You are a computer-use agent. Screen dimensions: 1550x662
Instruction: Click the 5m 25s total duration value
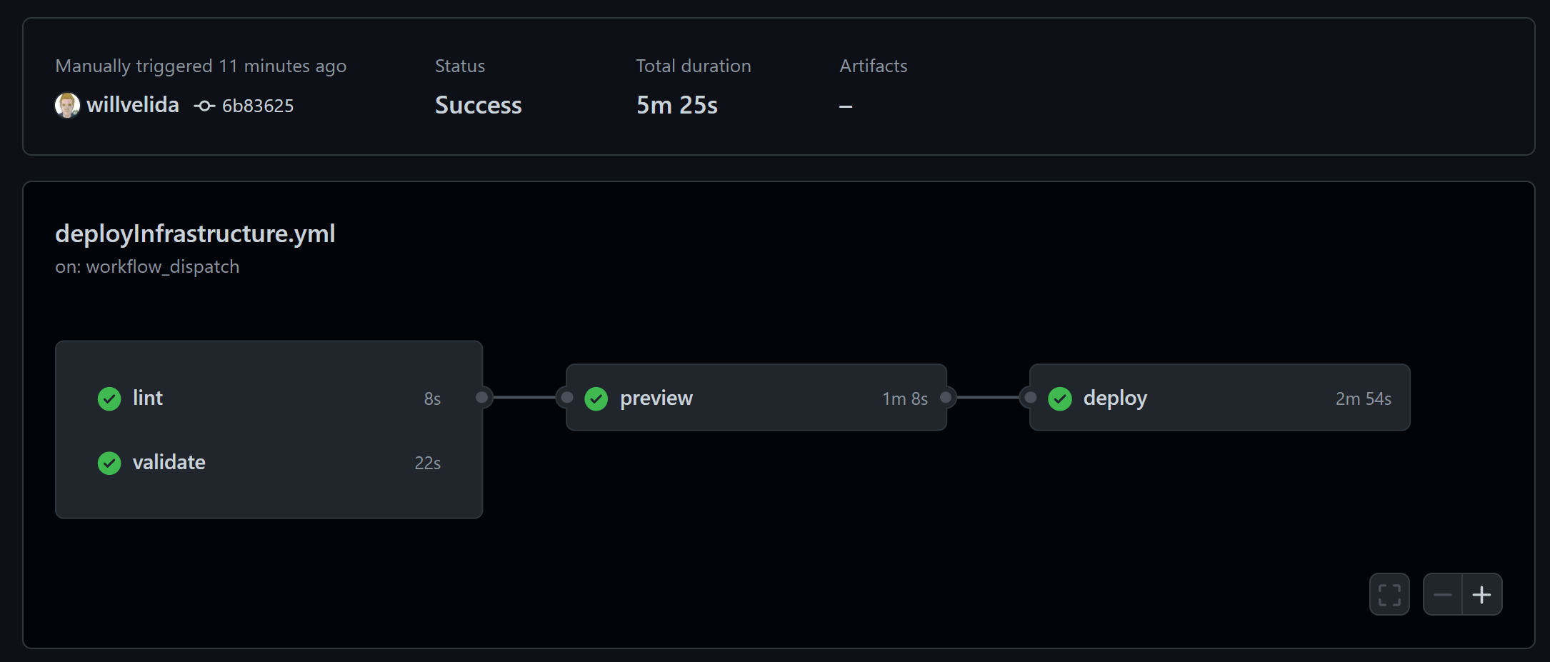(x=676, y=105)
